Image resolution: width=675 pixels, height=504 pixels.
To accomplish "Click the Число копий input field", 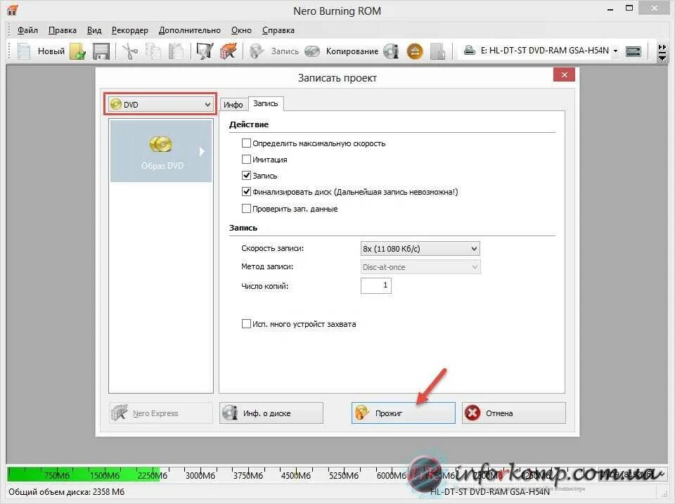I will (375, 285).
